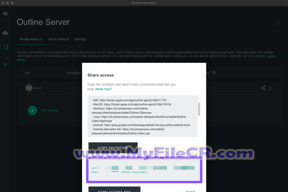Click Add new key label

pyautogui.click(x=50, y=110)
